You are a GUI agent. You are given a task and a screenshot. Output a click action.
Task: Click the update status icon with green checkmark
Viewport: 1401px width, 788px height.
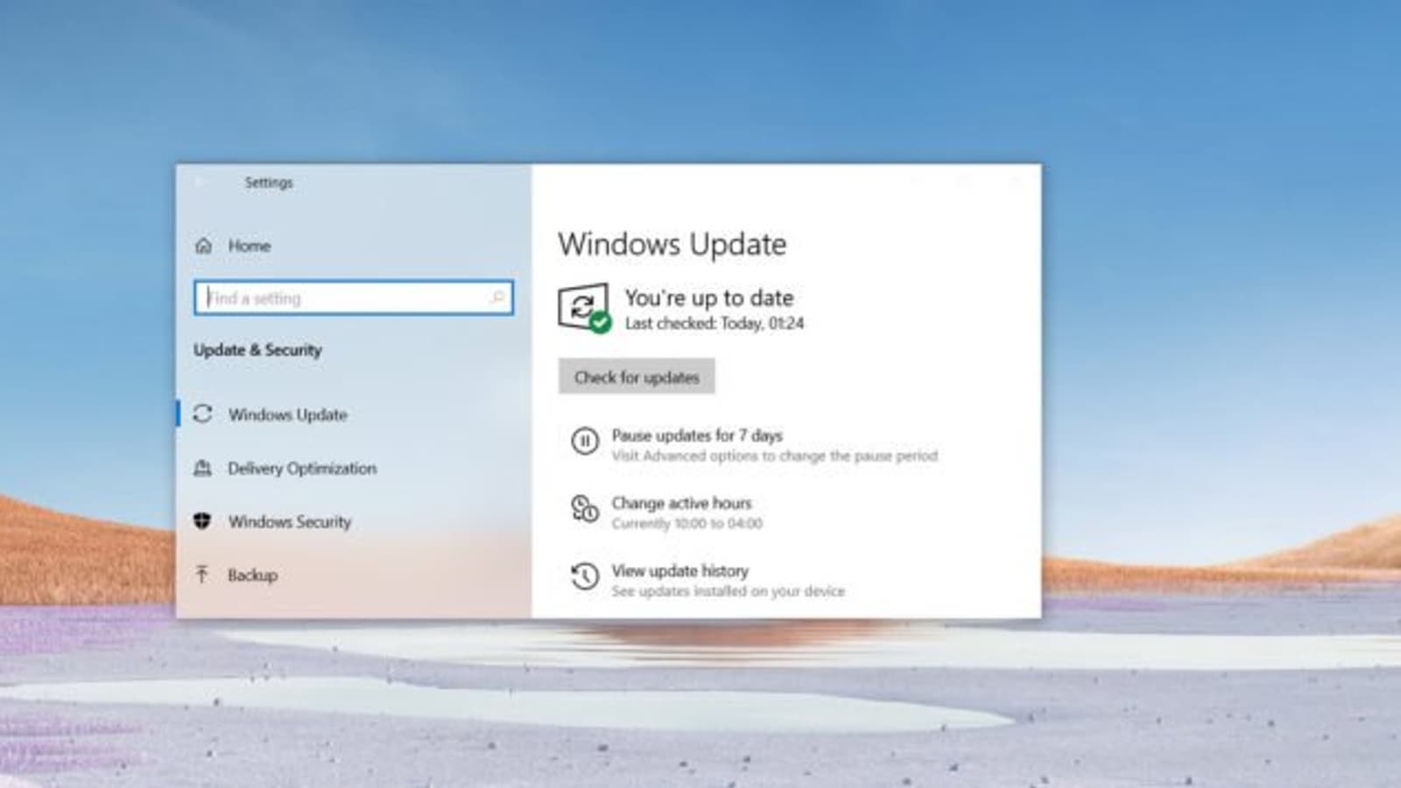pos(584,308)
